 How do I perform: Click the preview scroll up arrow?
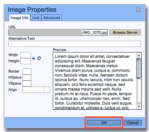139,55
